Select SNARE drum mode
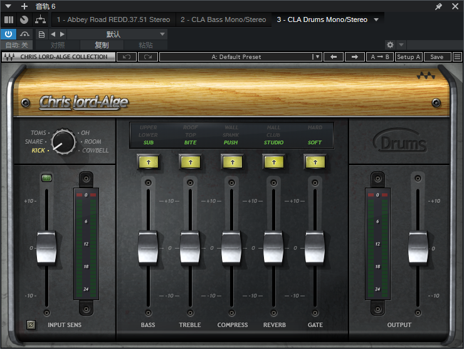The height and width of the screenshot is (349, 464). coord(34,142)
